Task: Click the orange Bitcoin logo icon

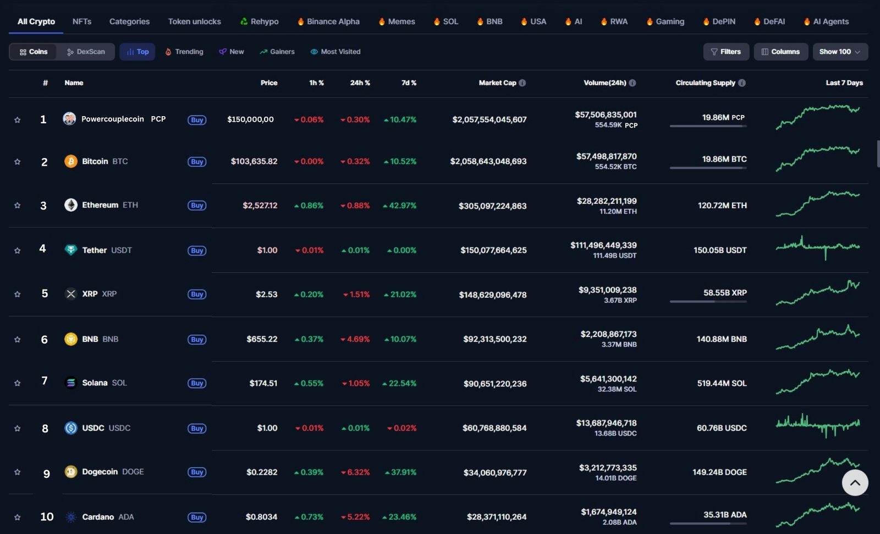Action: coord(71,161)
